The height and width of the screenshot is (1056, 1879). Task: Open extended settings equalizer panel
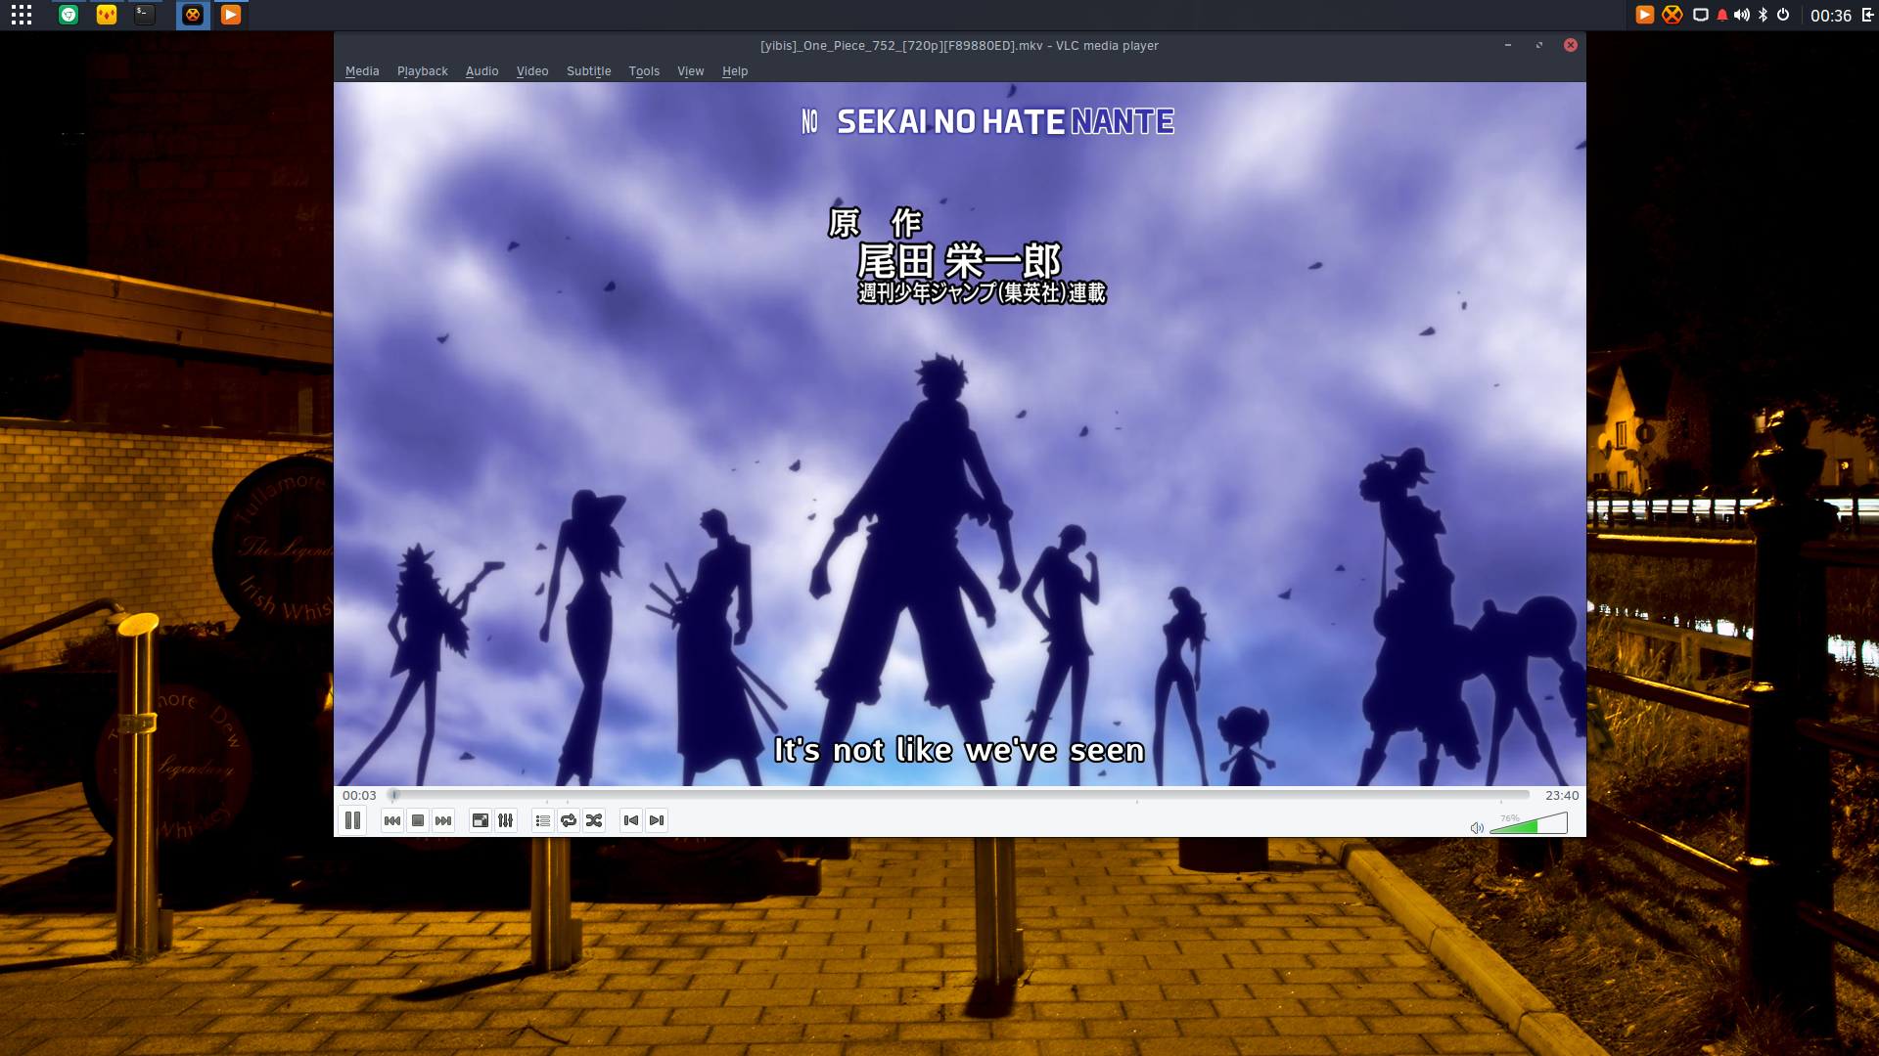click(x=506, y=820)
